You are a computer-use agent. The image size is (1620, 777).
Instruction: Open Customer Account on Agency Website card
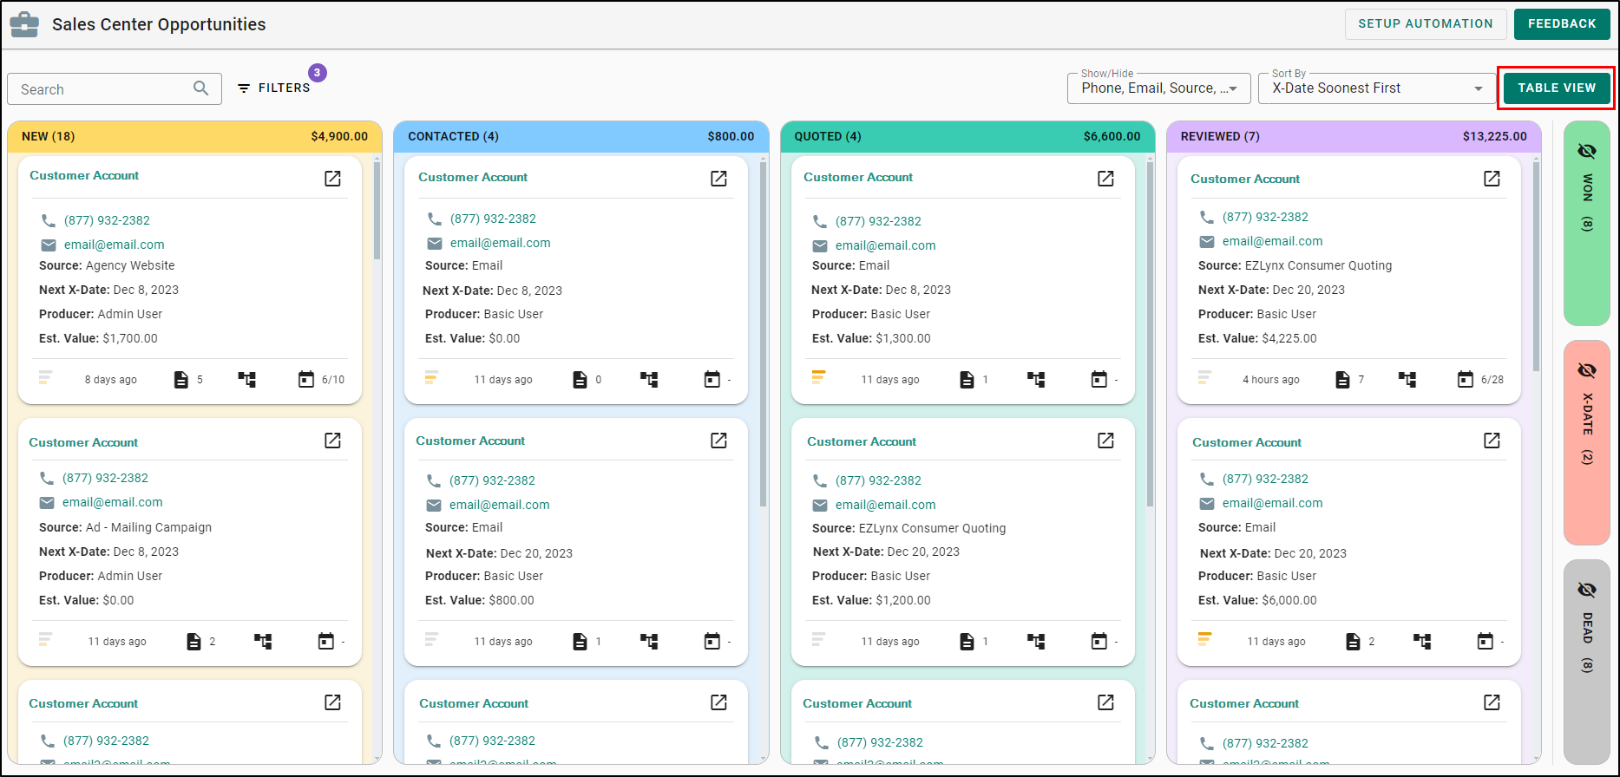tap(84, 175)
